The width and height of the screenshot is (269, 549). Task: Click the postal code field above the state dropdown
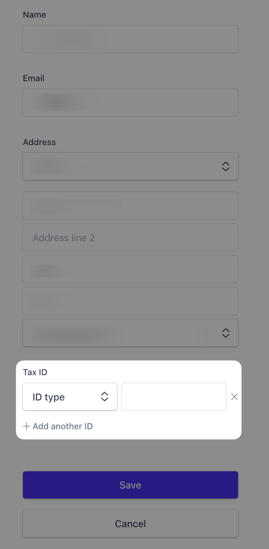(x=130, y=301)
